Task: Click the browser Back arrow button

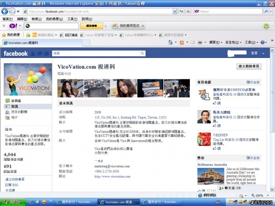Action: (x=5, y=12)
